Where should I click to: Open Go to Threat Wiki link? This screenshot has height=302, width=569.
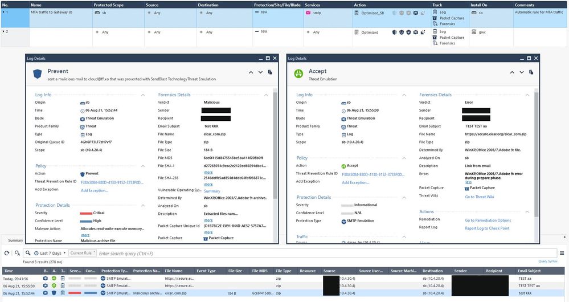pyautogui.click(x=480, y=197)
